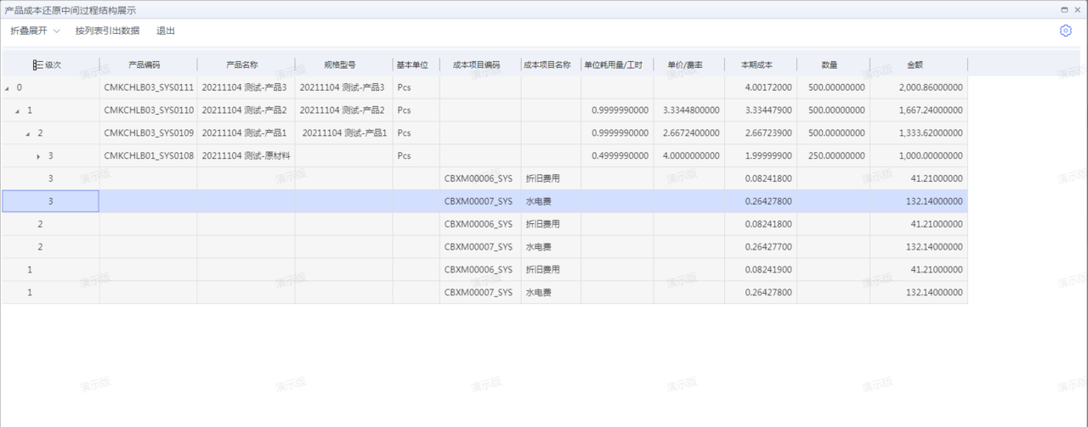Close the 产品成本还原中间过程结构展示 window
This screenshot has width=1088, height=427.
pyautogui.click(x=1078, y=9)
